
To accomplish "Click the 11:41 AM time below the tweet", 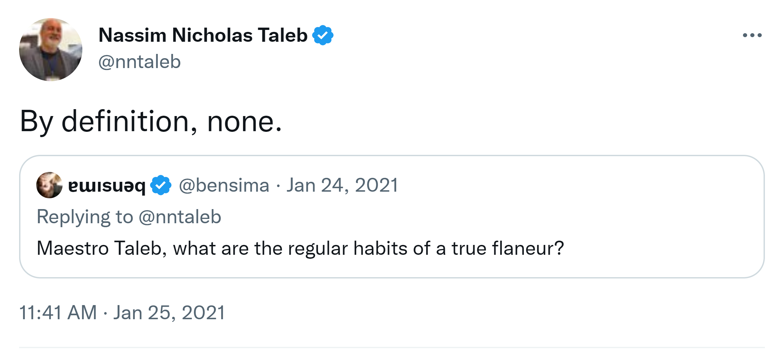I will coord(58,312).
